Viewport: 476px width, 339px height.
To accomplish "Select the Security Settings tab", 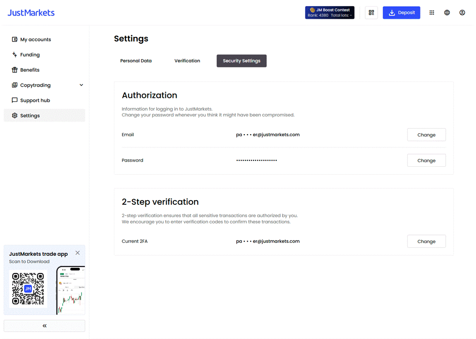I will [x=242, y=61].
